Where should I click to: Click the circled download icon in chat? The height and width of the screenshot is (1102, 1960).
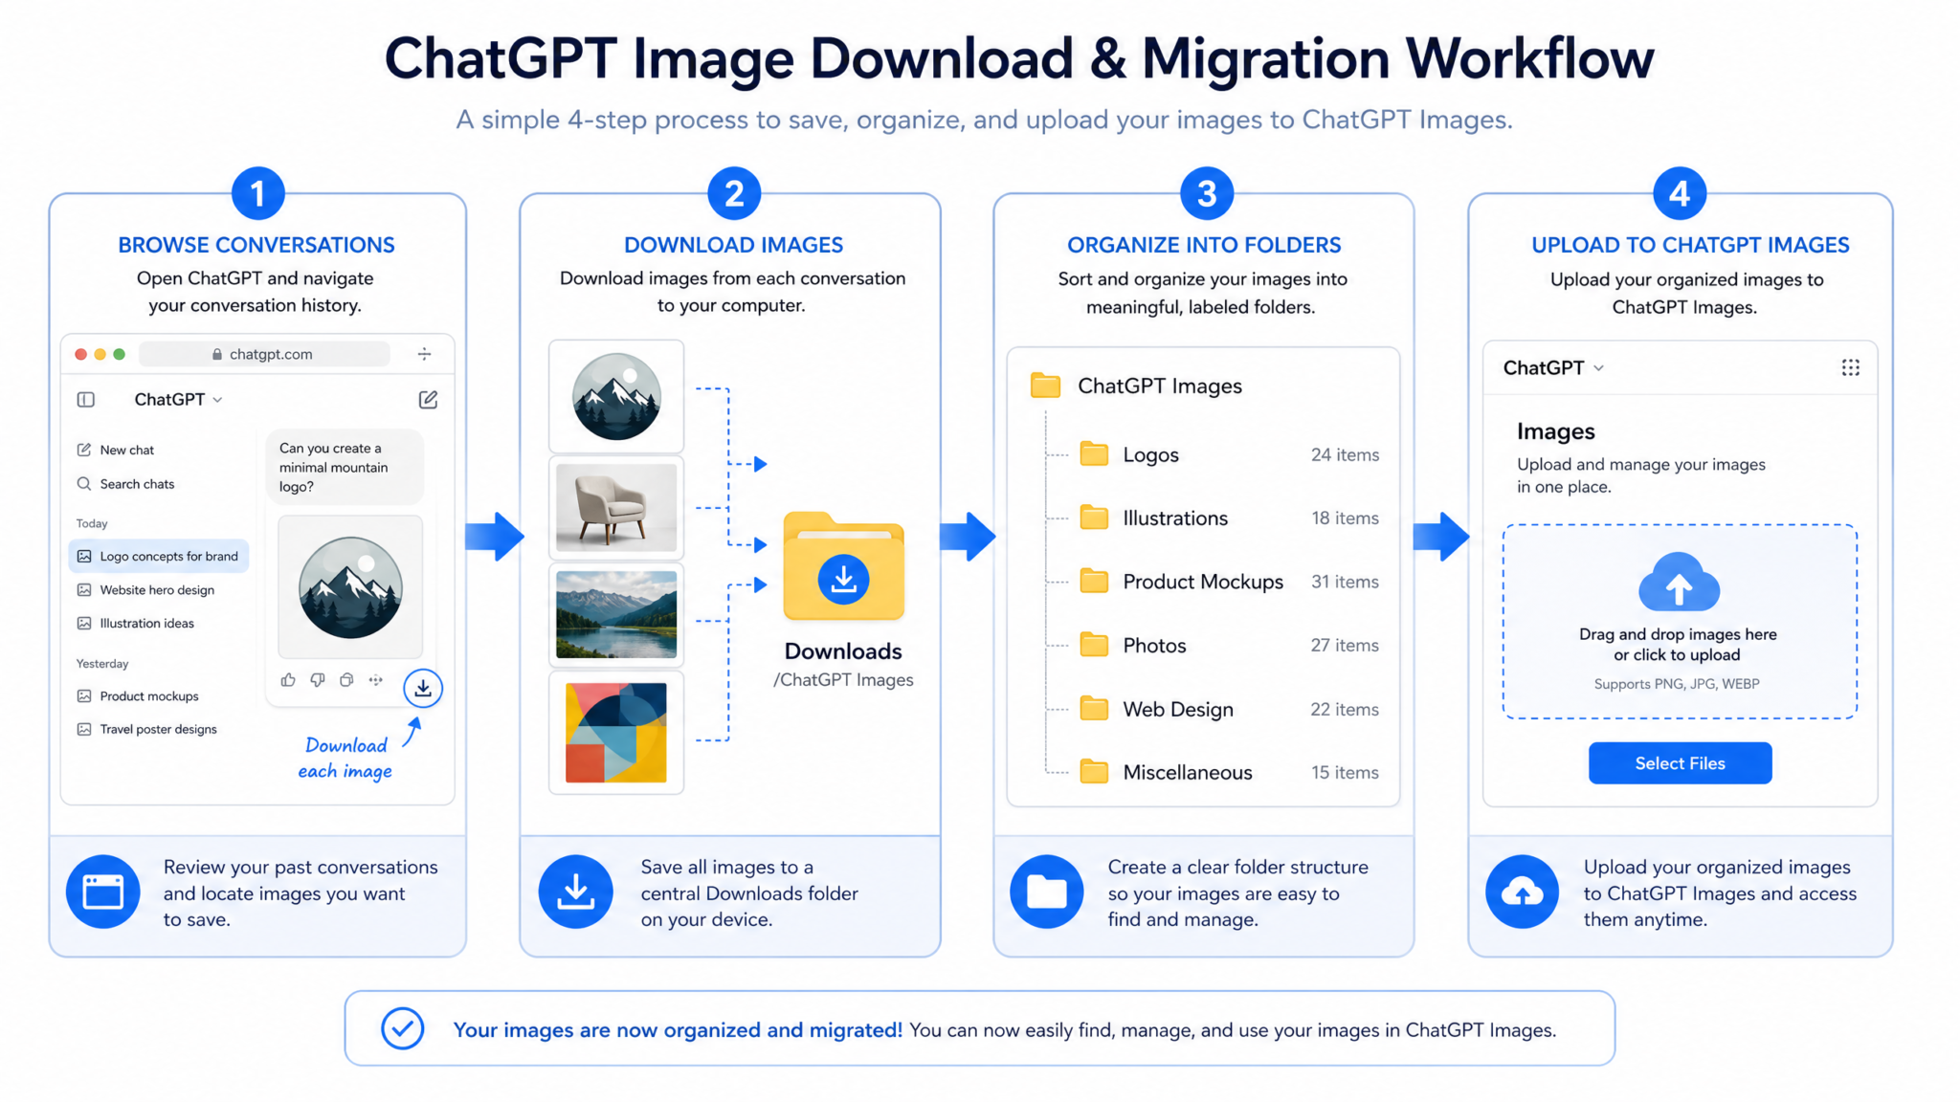423,688
